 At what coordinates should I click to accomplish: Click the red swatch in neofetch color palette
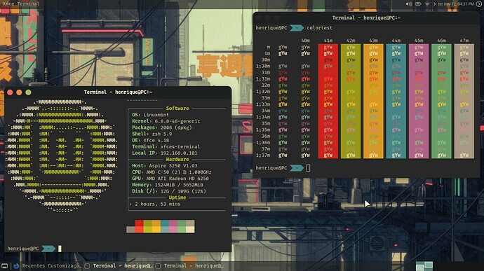[x=139, y=226]
